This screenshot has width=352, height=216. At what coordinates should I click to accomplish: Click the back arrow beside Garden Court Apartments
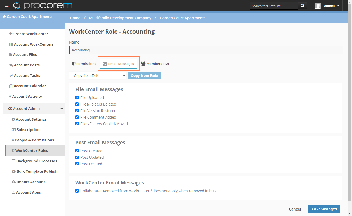pos(4,17)
